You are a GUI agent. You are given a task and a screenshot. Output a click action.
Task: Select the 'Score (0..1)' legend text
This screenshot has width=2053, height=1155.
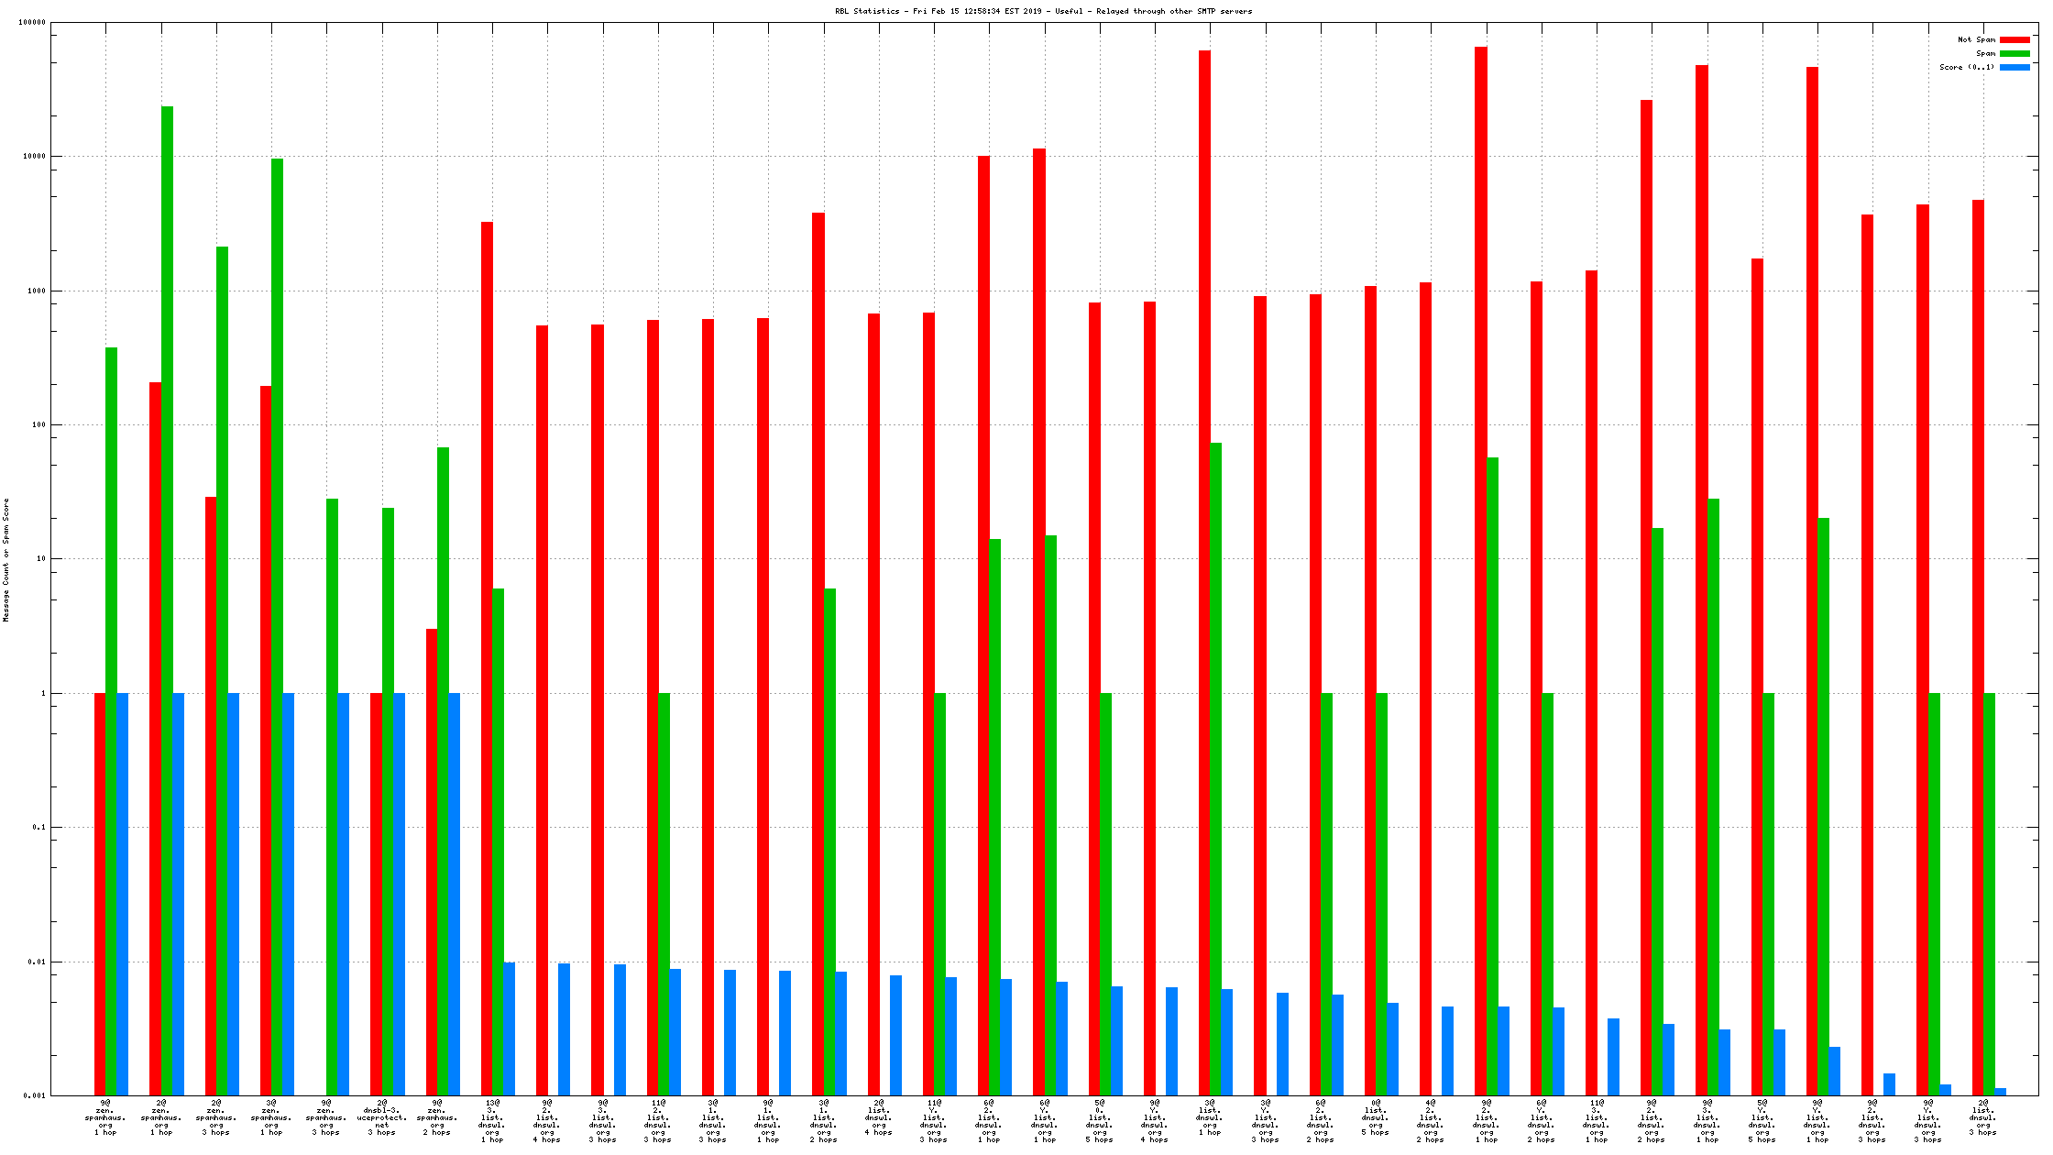click(x=1966, y=67)
